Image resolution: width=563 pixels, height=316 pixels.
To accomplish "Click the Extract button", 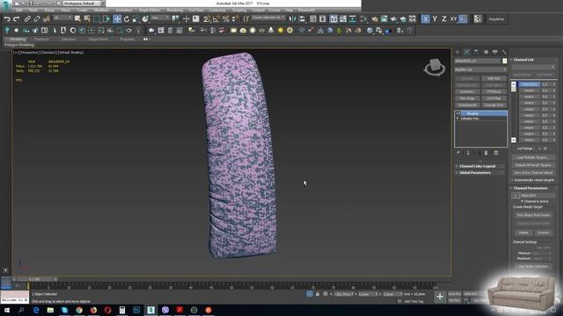I will 544,233.
